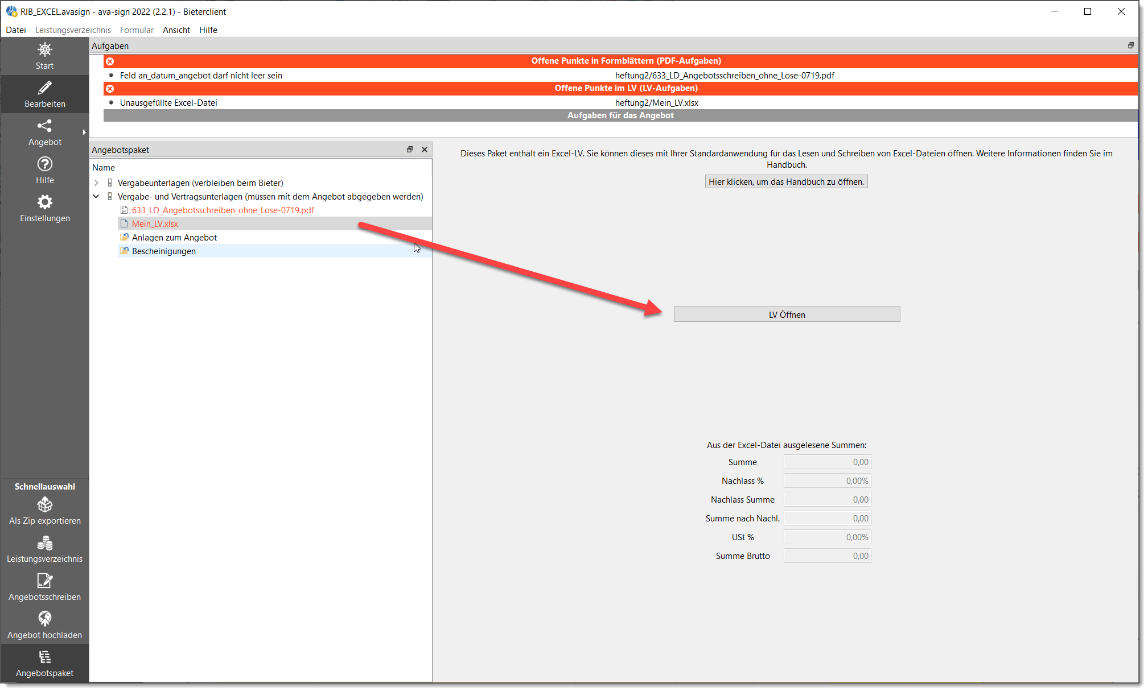Open the Ansicht menu
Viewport: 1148px width, 692px height.
click(x=176, y=30)
